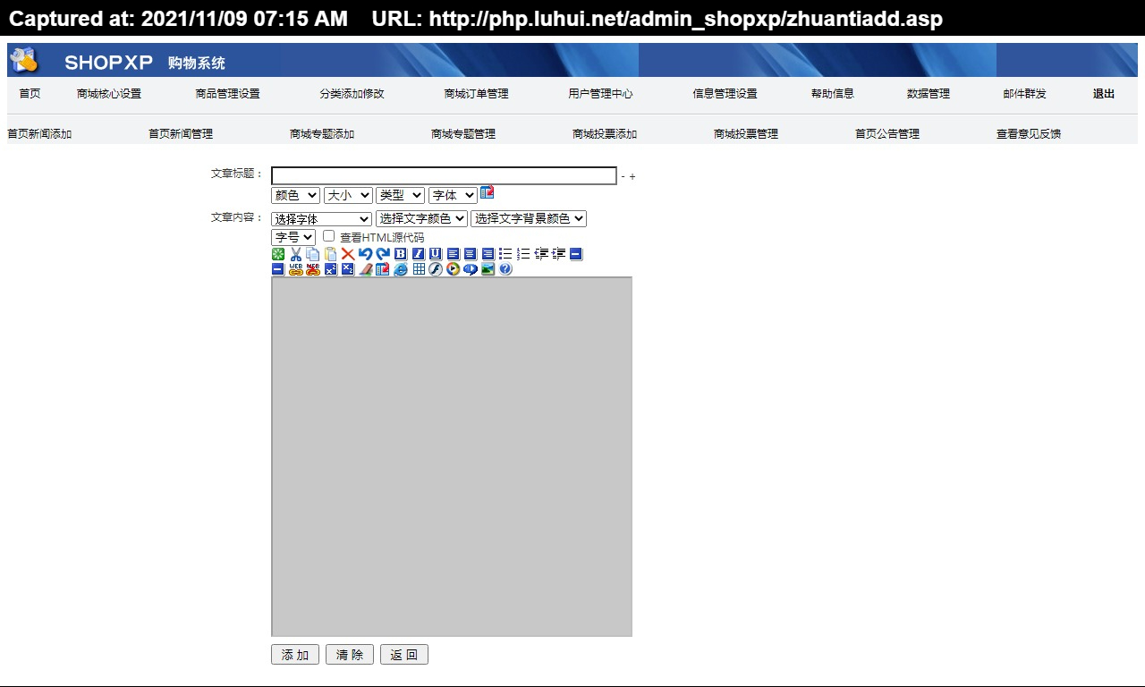Insert a table with the grid icon
The image size is (1145, 687).
(419, 269)
